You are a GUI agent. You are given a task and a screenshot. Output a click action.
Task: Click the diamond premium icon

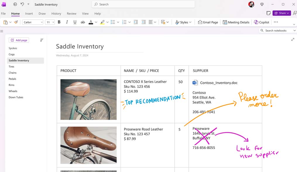coord(262,4)
